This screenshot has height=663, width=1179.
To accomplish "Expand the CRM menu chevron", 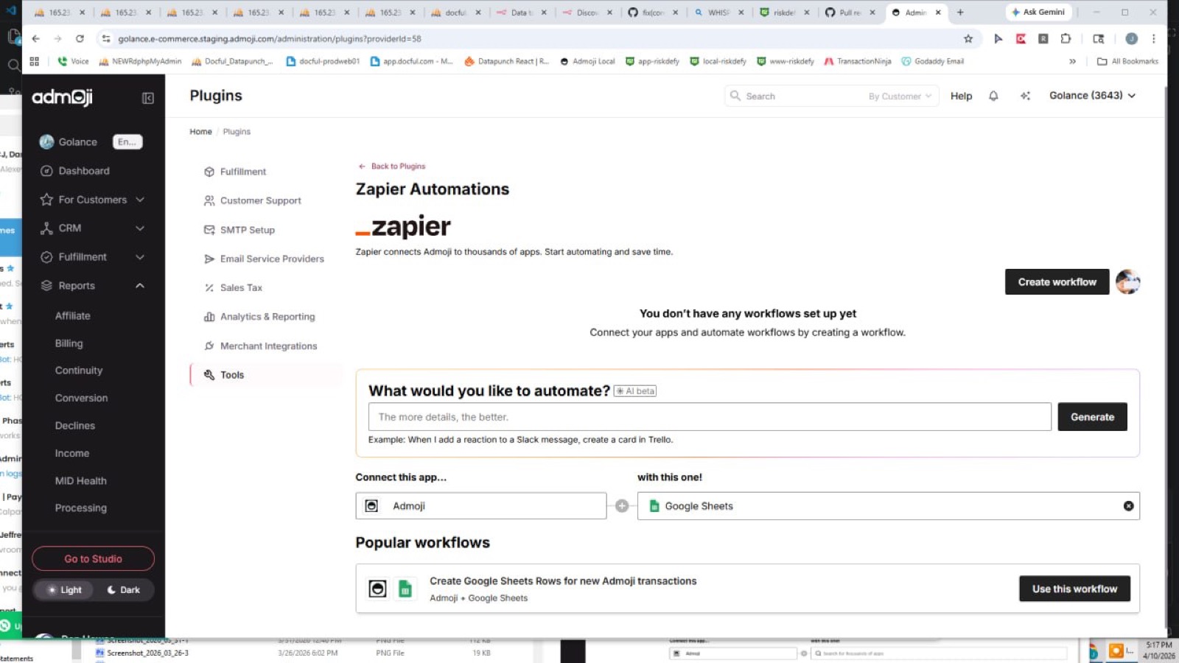I will (x=140, y=228).
